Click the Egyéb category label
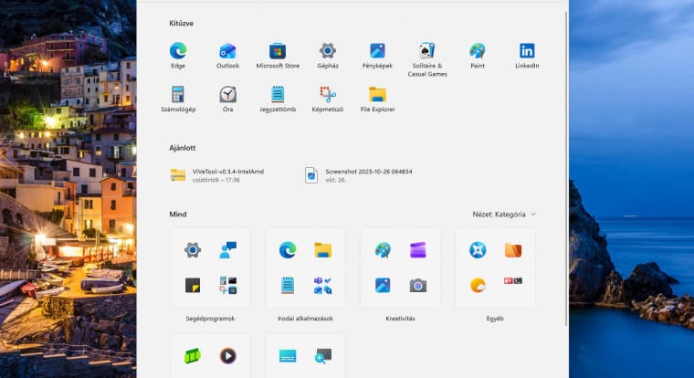Image resolution: width=694 pixels, height=378 pixels. click(x=495, y=319)
